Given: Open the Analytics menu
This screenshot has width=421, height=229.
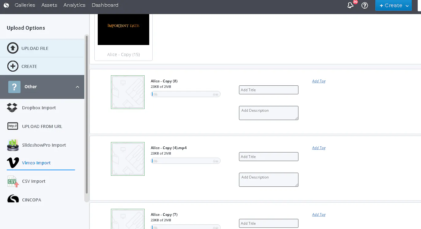Looking at the screenshot, I should (x=74, y=5).
